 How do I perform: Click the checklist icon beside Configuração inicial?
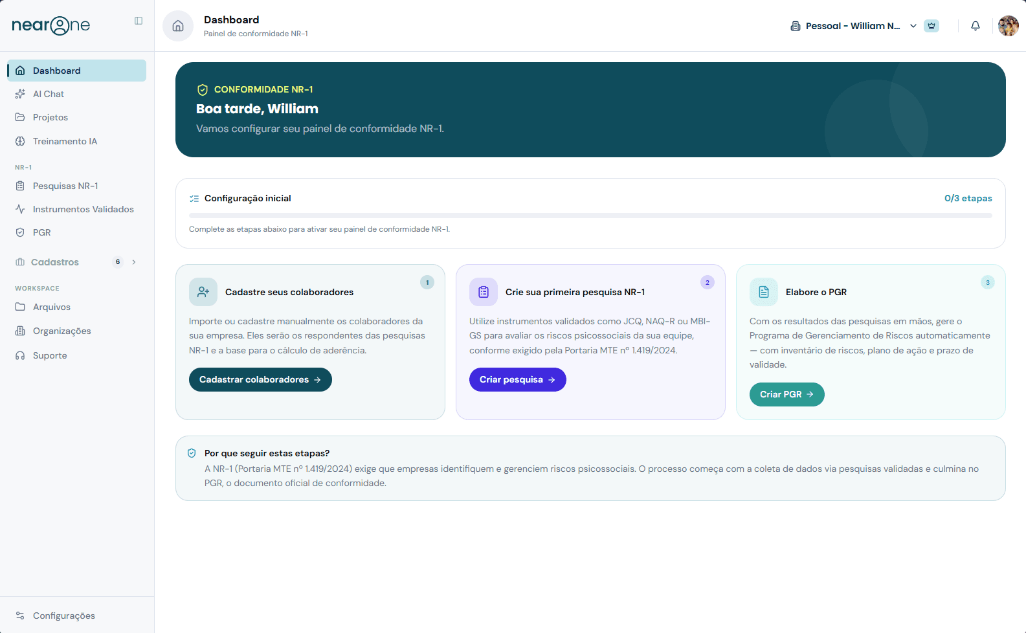coord(194,199)
